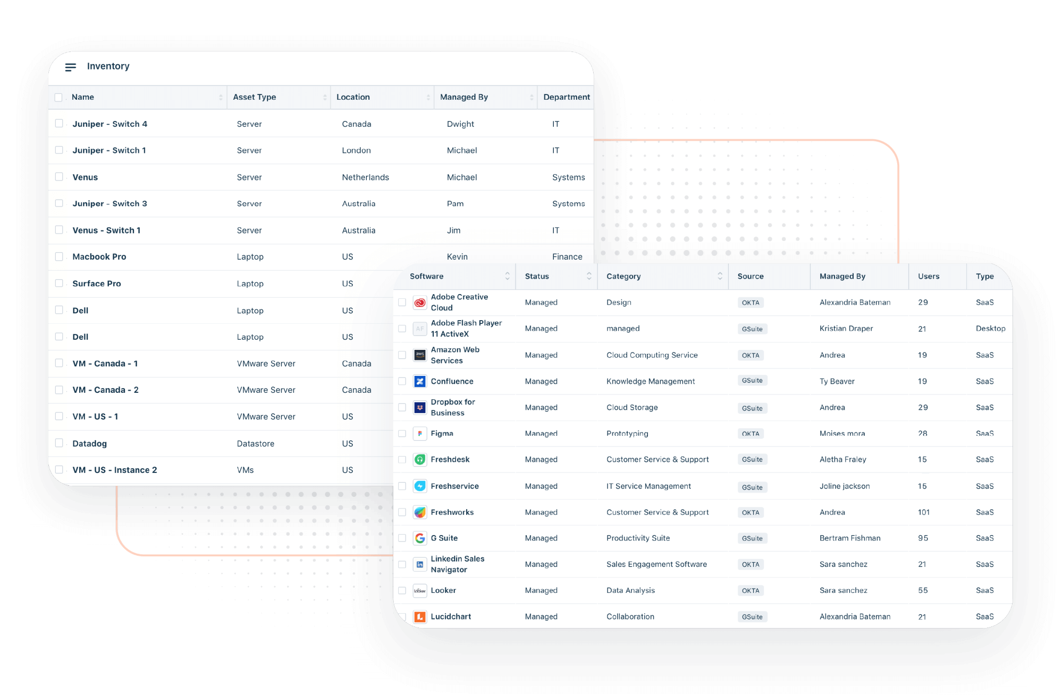Click the Dropbox for Business icon
This screenshot has width=1063, height=697.
[x=420, y=408]
